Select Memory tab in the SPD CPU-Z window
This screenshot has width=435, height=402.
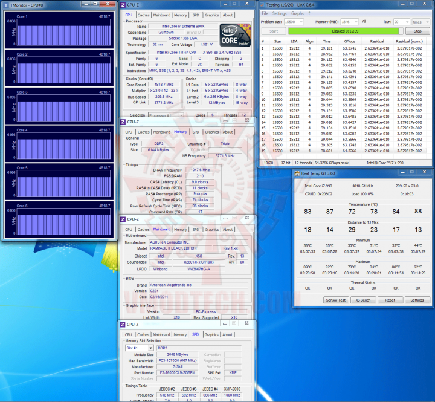[180, 334]
